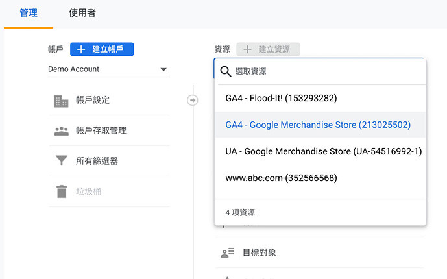Click the account access management people icon
Image resolution: width=447 pixels, height=279 pixels.
[61, 130]
